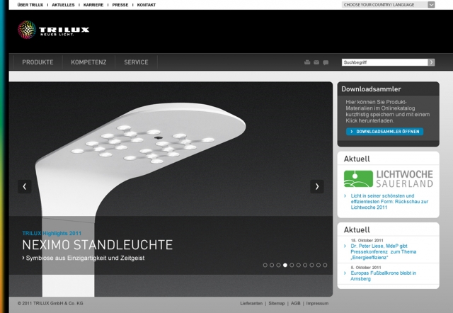
Task: Open the KOMPETENZ menu
Action: (88, 62)
